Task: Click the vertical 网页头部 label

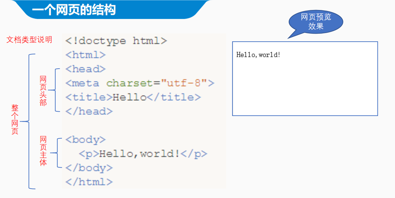Action: (43, 91)
